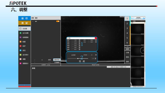Screen dimensions: 165x93
Task: Click the blue 定位 locate icon
Action: point(21,50)
